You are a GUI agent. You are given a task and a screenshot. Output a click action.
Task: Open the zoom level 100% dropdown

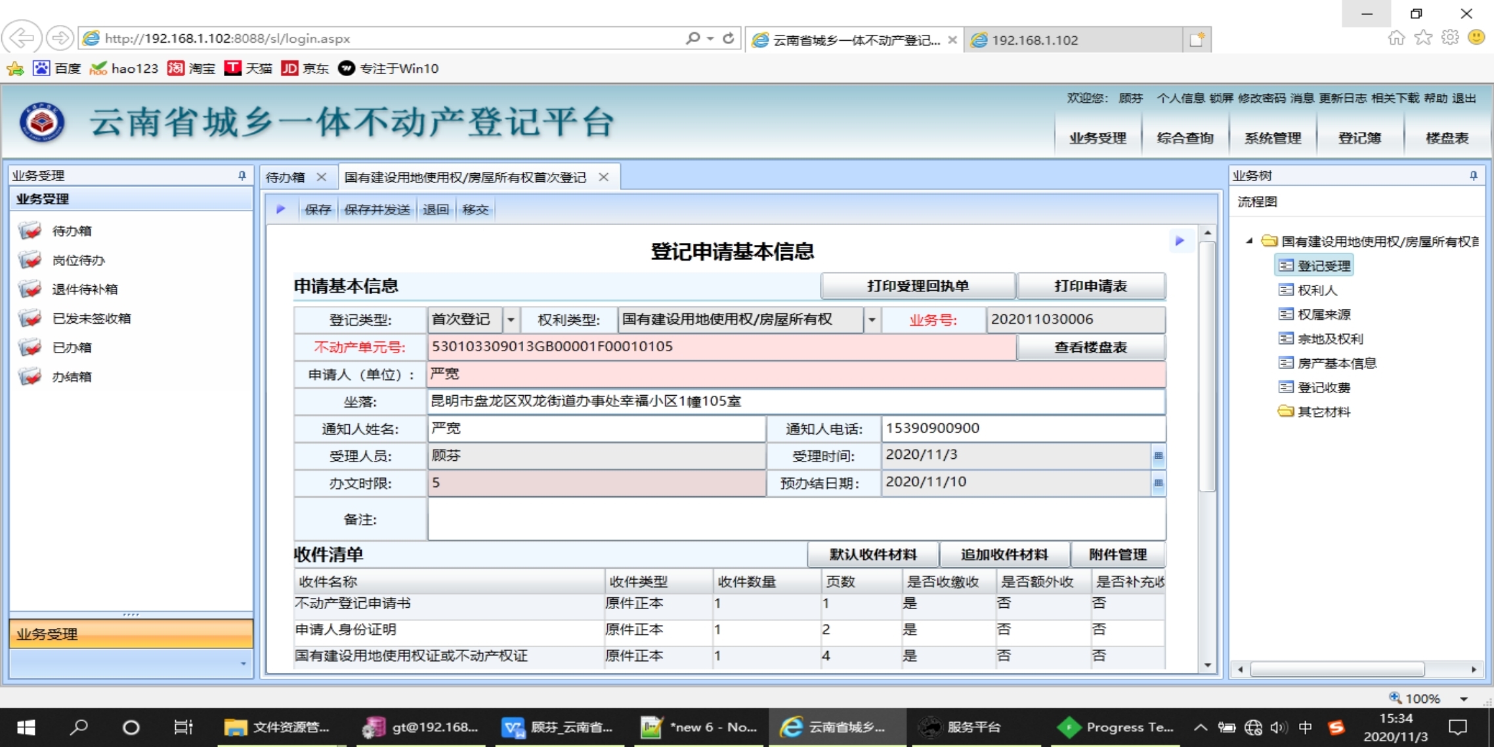[x=1464, y=698]
